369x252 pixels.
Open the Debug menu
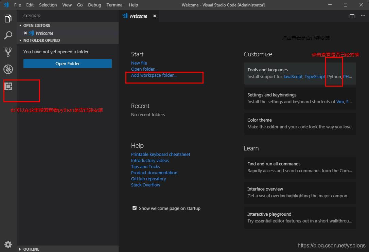[x=94, y=5]
